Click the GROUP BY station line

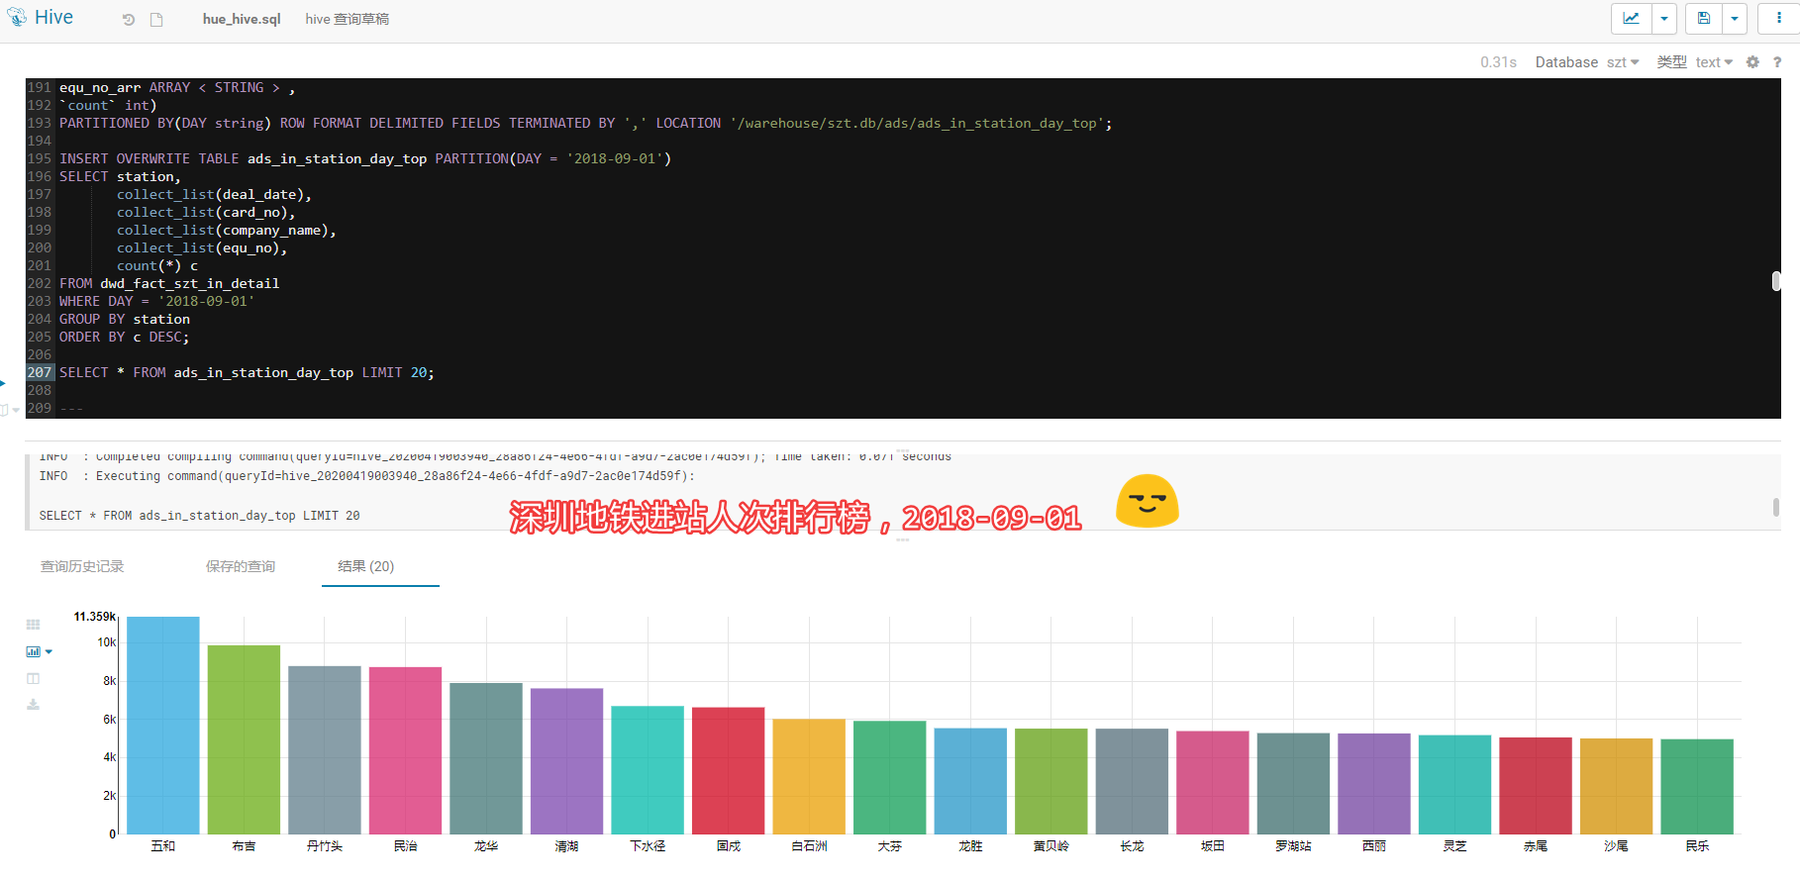tap(125, 319)
